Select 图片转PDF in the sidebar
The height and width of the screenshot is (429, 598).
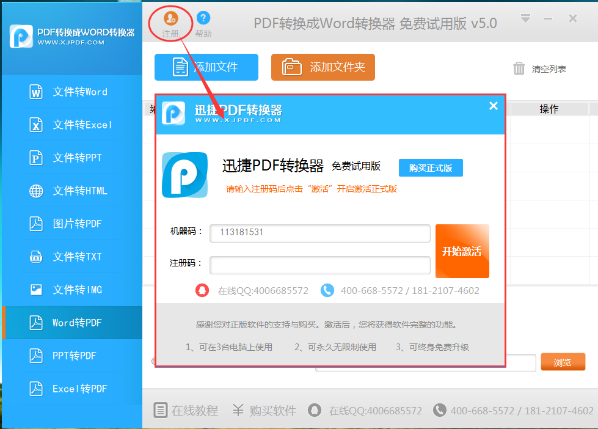pos(72,224)
